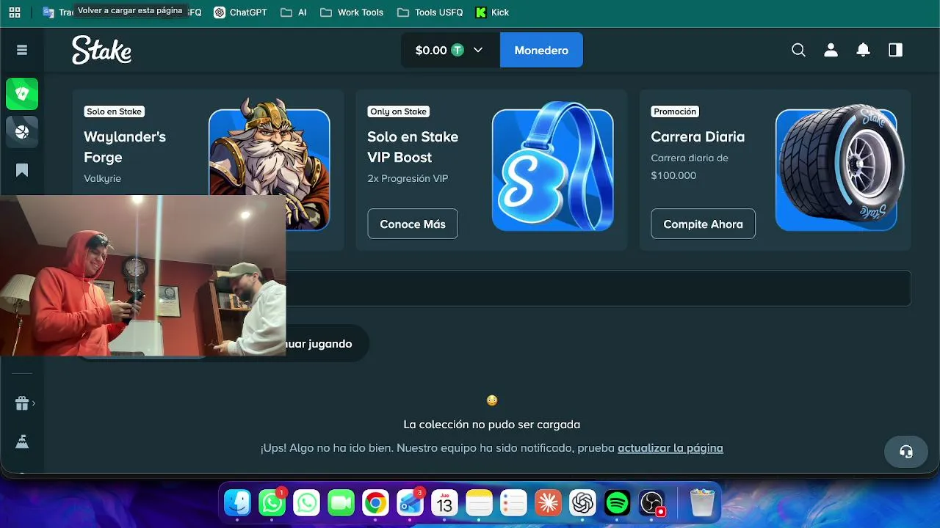Open the Kick bookmark

tap(492, 12)
